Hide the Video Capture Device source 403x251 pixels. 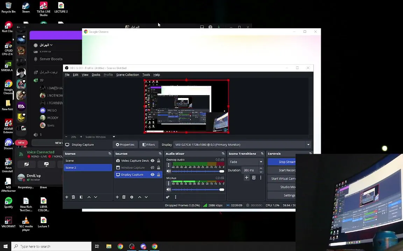[153, 161]
